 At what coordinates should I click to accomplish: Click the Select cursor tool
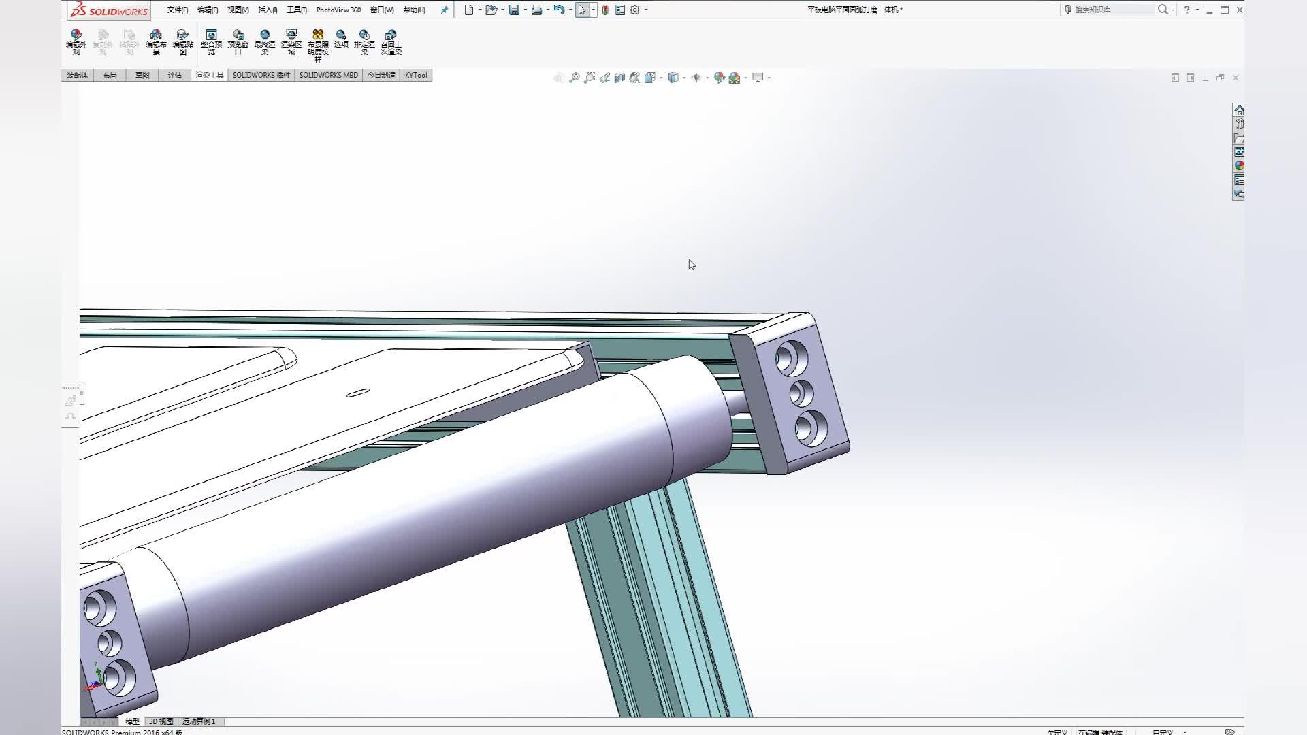(x=582, y=10)
